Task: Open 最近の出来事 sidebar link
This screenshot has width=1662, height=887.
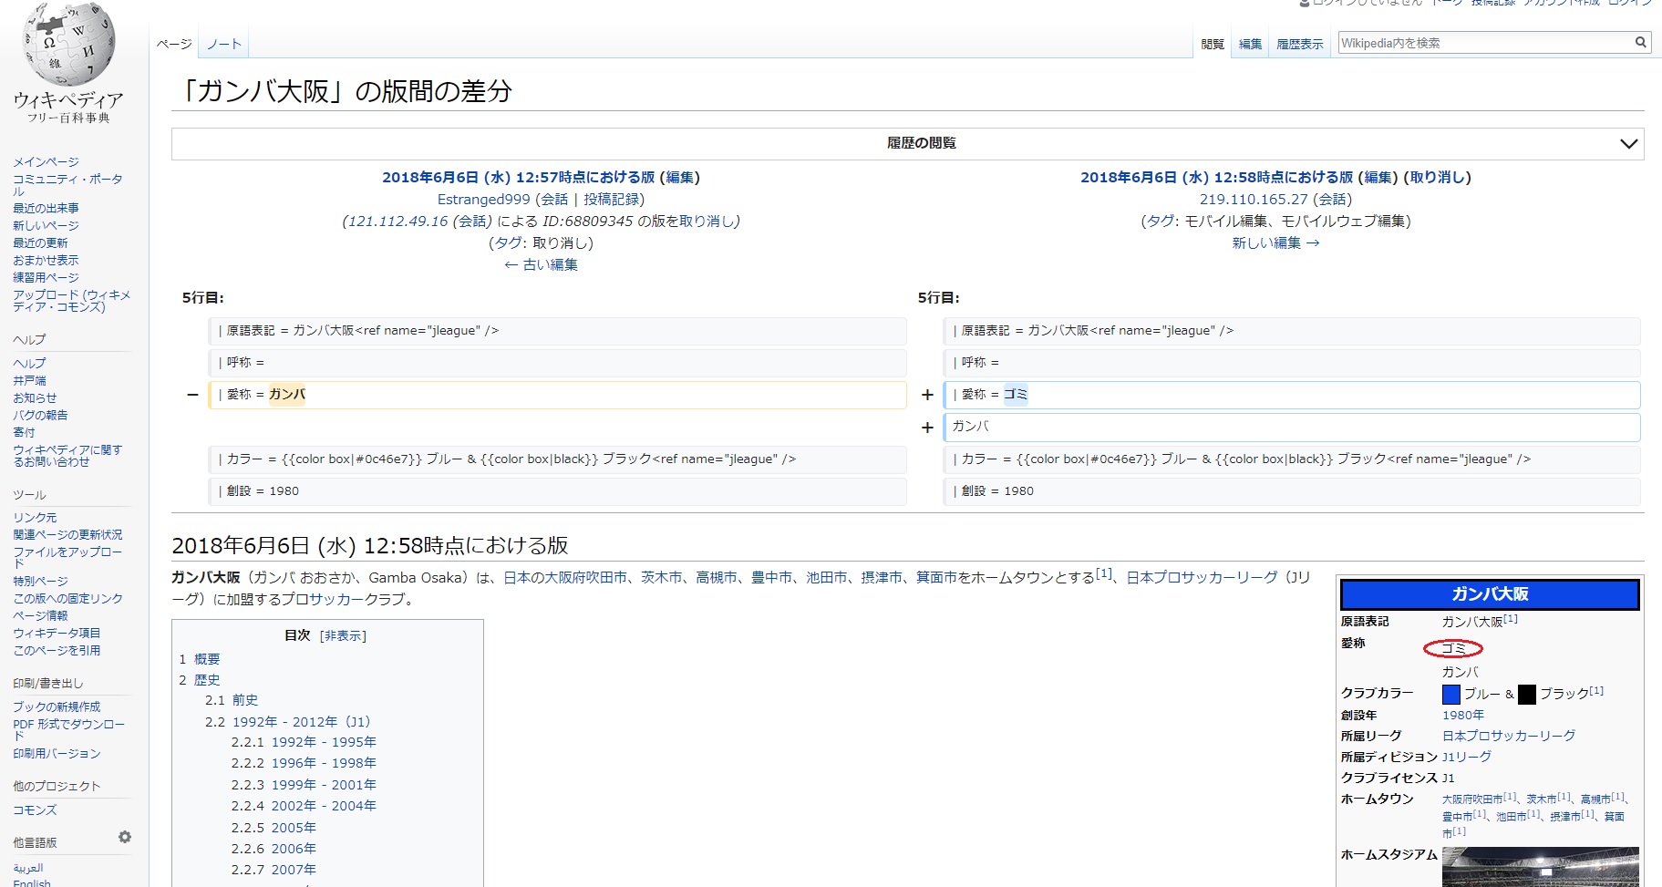Action: 46,208
